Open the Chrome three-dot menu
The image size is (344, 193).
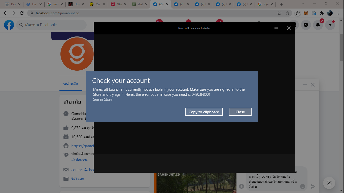(338, 13)
